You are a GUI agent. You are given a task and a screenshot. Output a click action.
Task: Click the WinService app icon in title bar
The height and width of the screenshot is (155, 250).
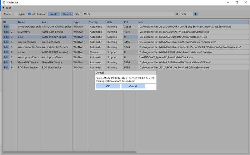pyautogui.click(x=4, y=2)
